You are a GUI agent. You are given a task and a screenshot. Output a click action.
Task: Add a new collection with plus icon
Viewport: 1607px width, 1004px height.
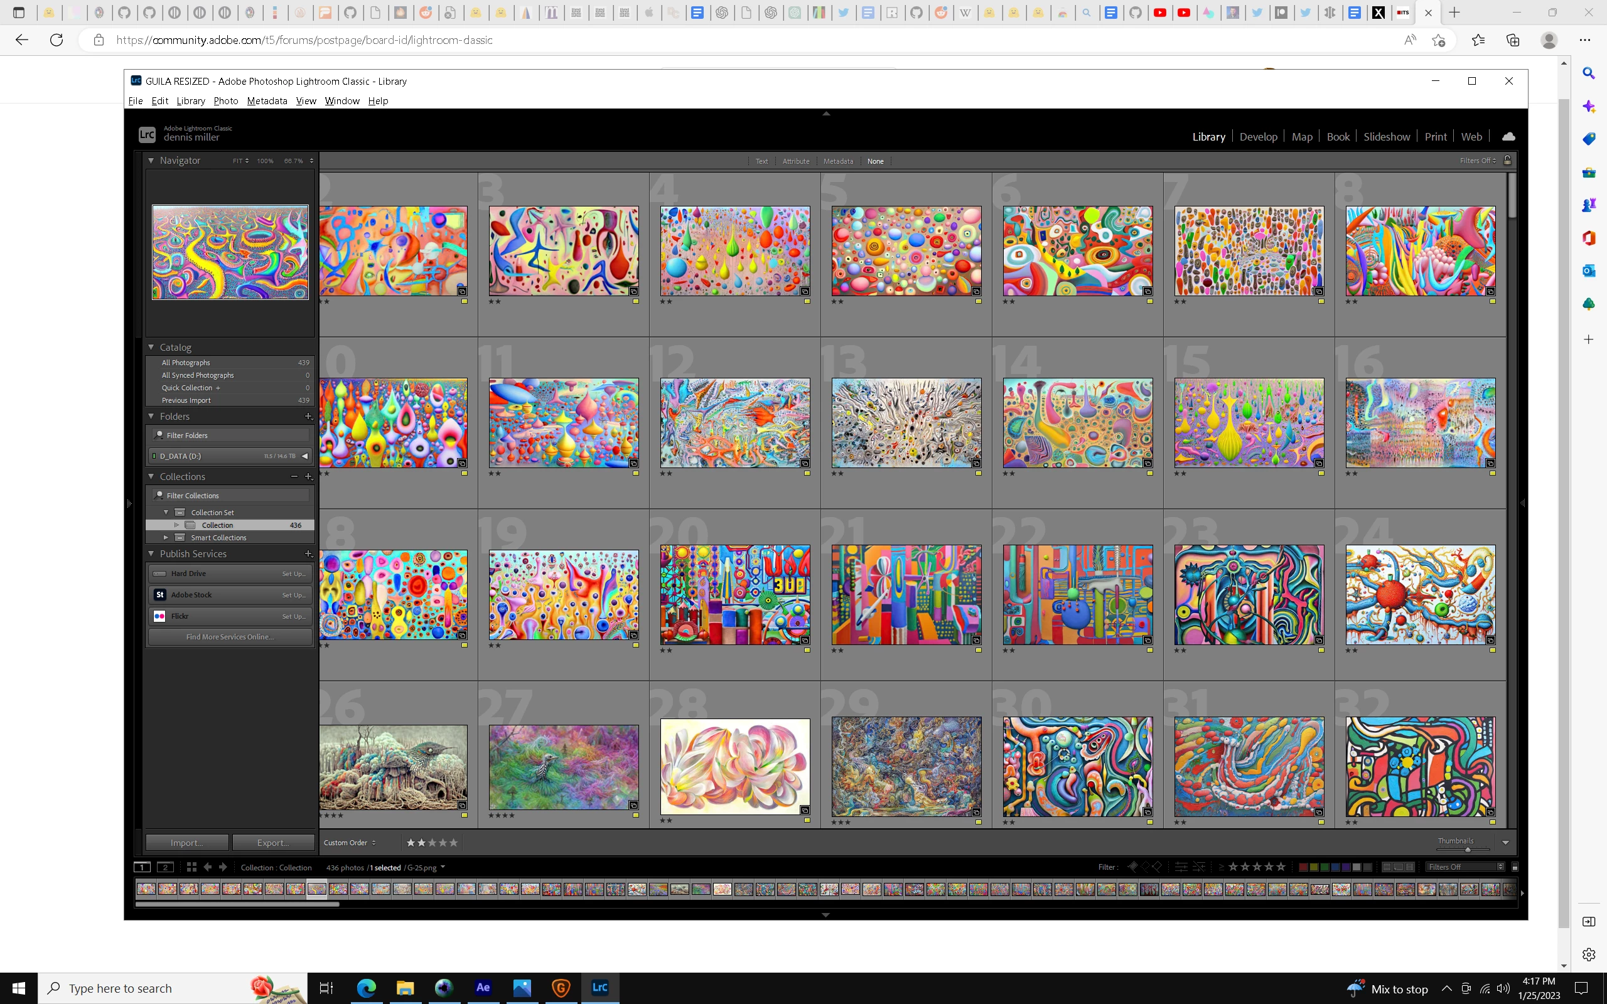point(308,477)
